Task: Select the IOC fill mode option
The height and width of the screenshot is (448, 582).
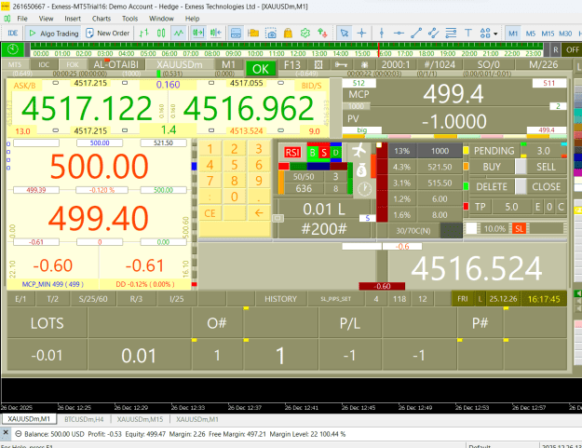Action: (x=44, y=64)
